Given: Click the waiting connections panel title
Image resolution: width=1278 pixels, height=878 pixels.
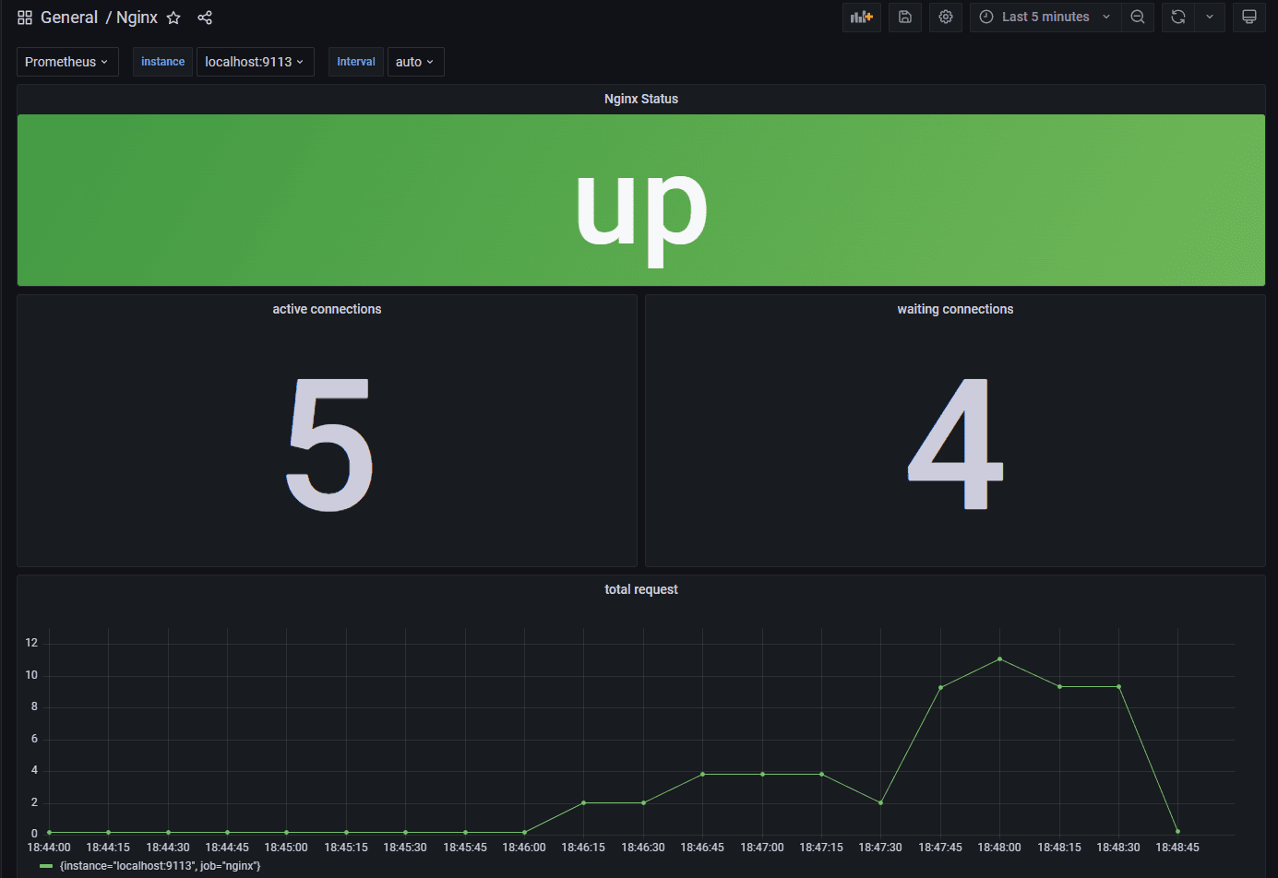Looking at the screenshot, I should click(x=955, y=309).
